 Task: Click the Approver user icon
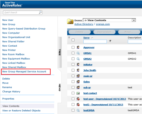coord(78,47)
